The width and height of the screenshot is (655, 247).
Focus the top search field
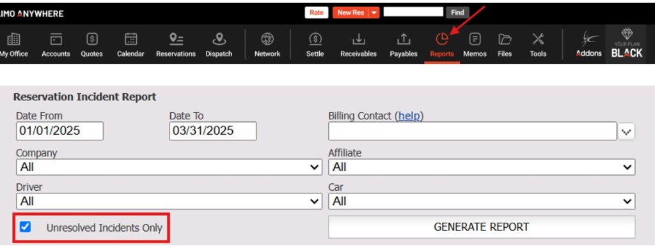click(x=413, y=11)
